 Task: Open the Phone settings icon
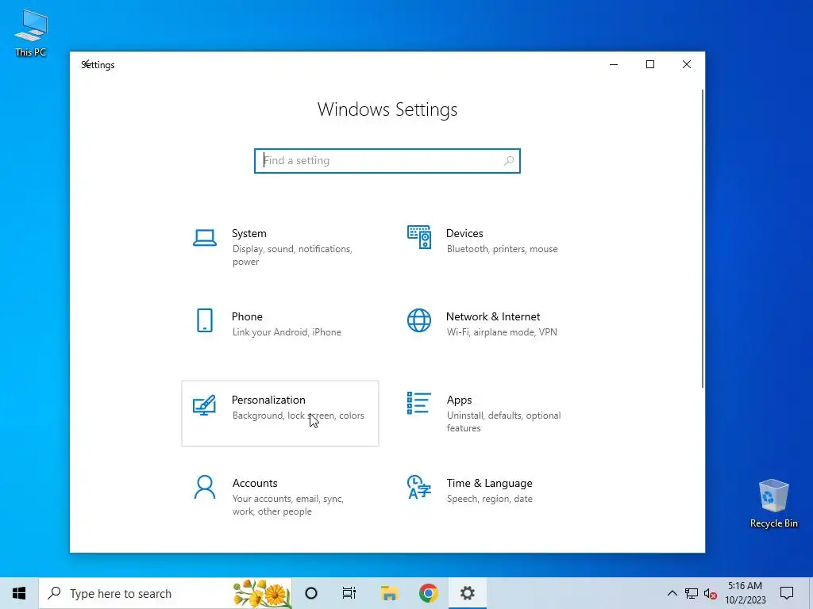click(205, 320)
